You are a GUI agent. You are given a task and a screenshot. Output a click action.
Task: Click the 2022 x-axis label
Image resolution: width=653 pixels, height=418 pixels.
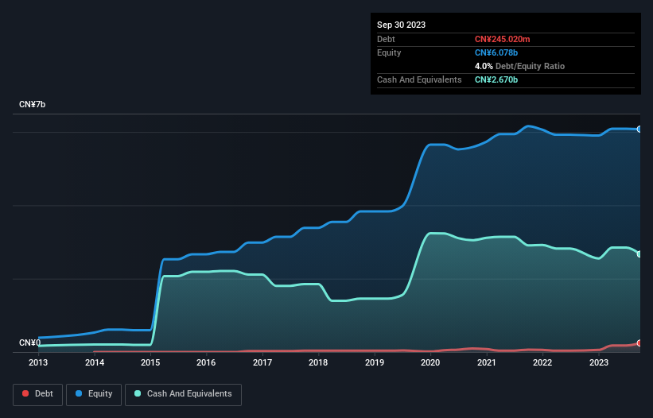542,362
